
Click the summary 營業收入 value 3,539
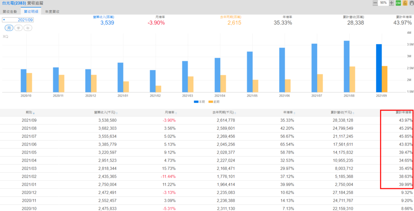coord(107,23)
